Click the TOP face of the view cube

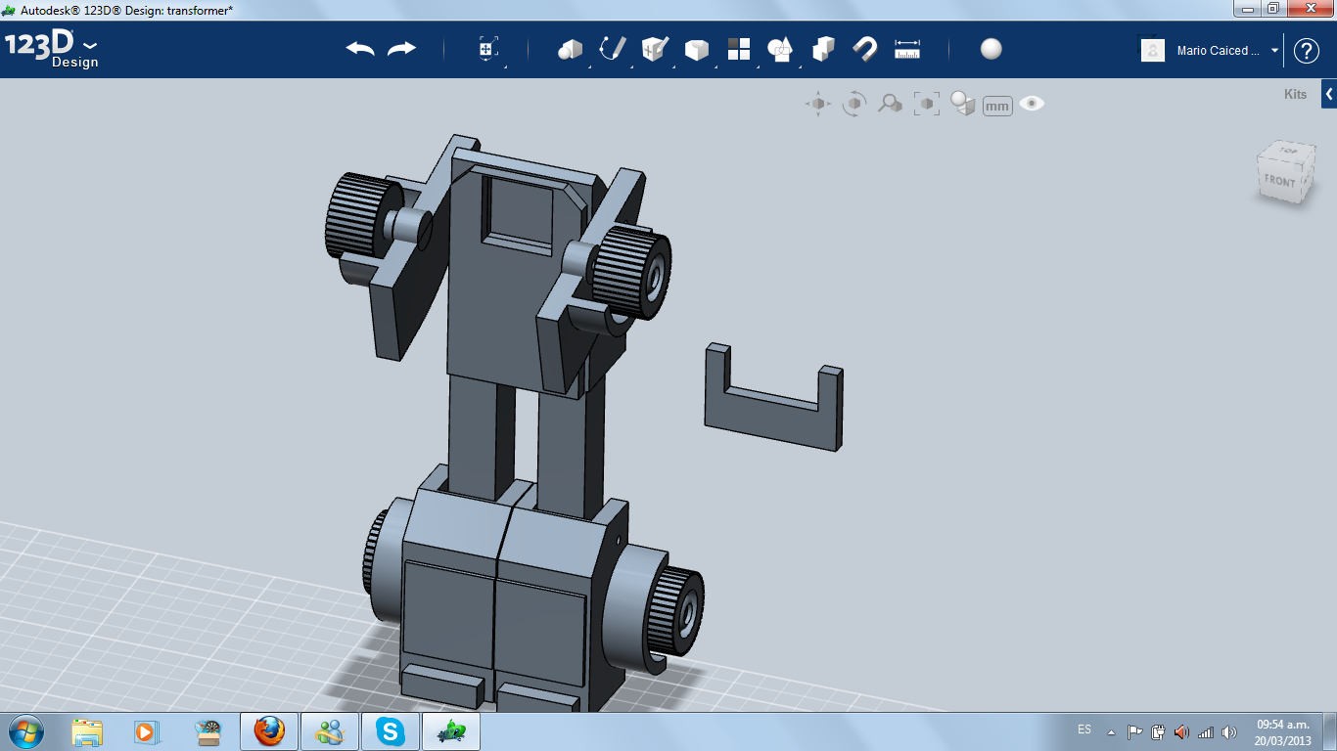pyautogui.click(x=1288, y=152)
